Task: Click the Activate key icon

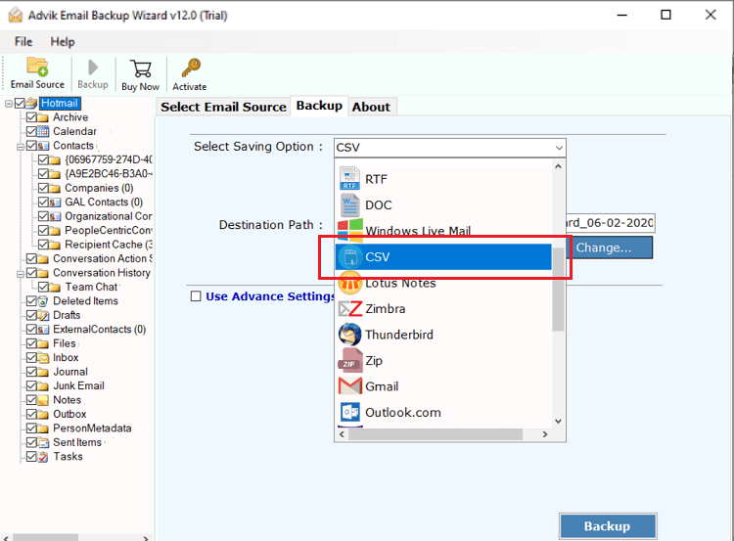Action: (x=191, y=68)
